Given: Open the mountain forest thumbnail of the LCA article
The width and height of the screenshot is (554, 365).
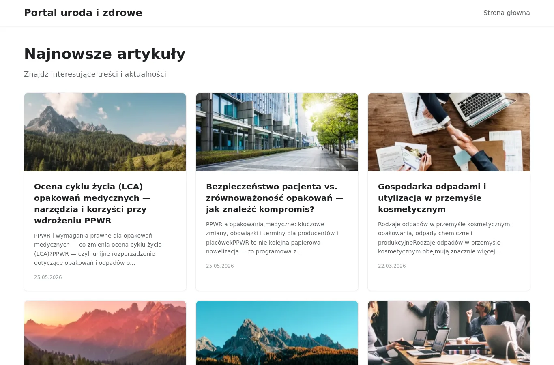Looking at the screenshot, I should pos(105,132).
